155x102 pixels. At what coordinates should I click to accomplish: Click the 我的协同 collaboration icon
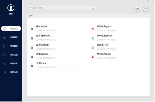point(5,72)
